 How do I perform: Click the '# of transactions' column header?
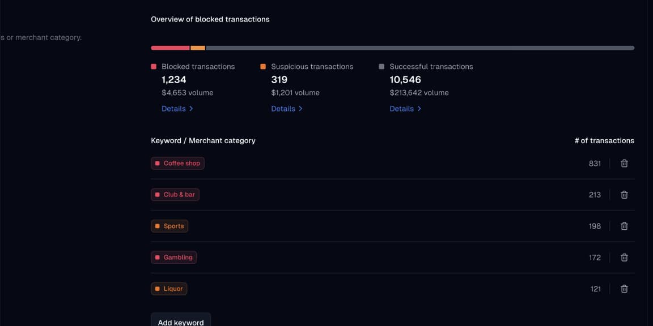(604, 141)
